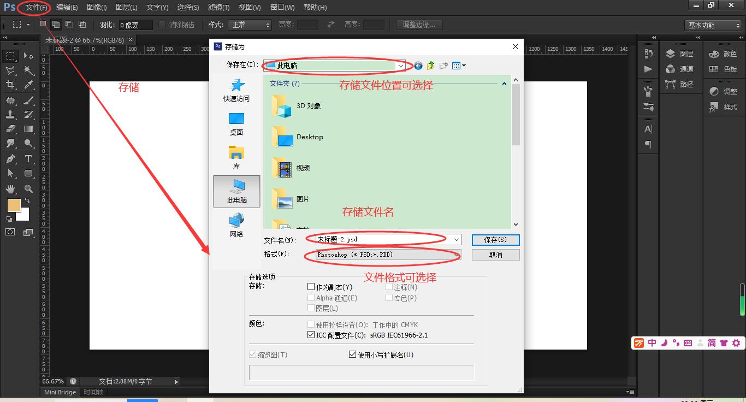Switch to the Mini Bridge tab
Image resolution: width=746 pixels, height=402 pixels.
point(60,392)
